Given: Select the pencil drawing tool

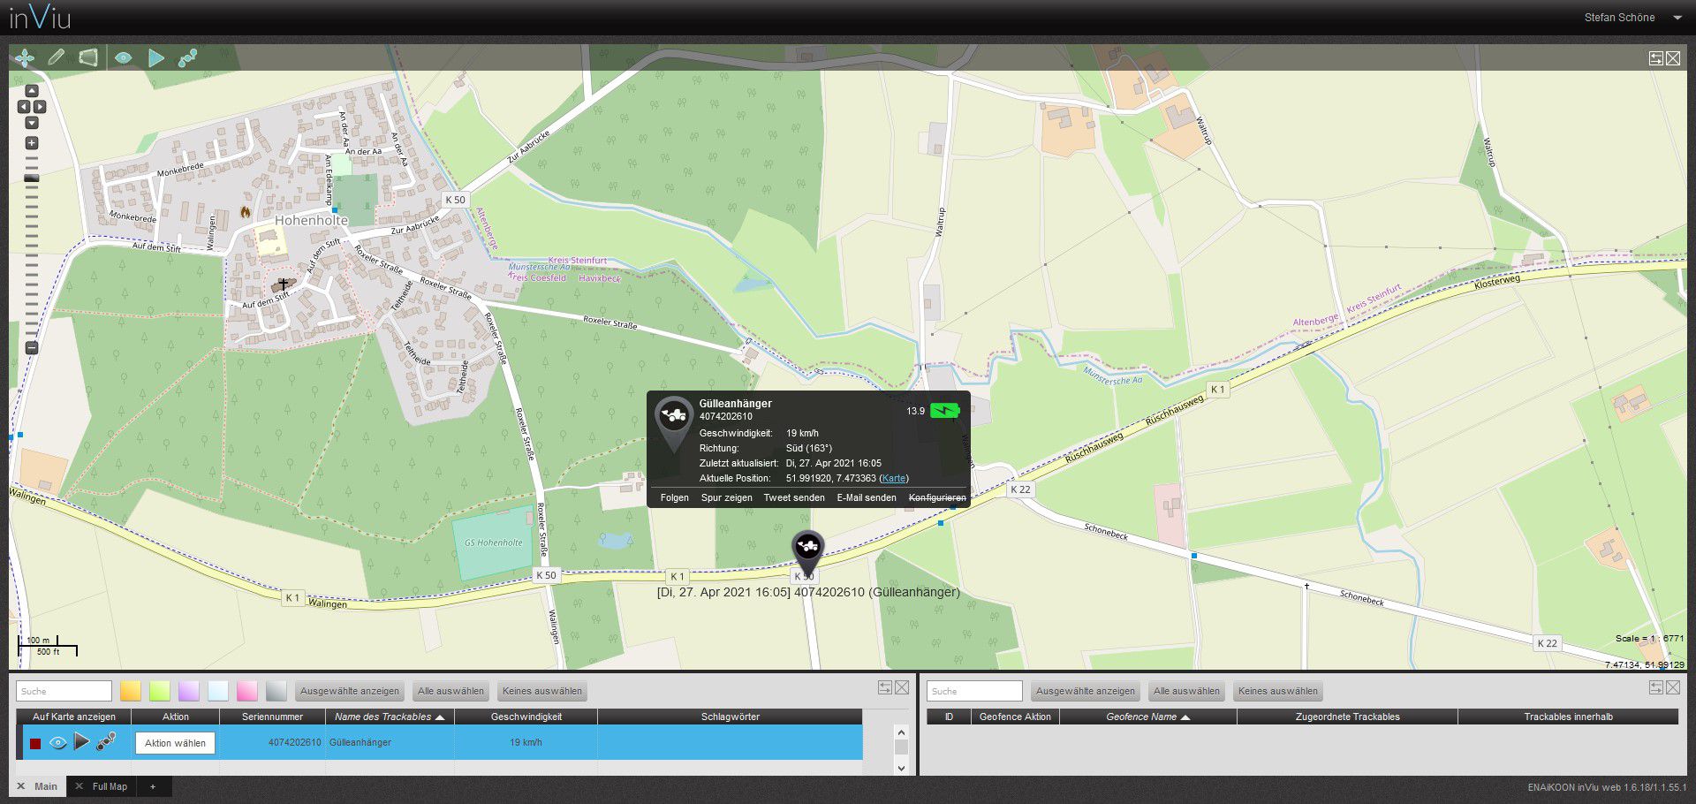Looking at the screenshot, I should pyautogui.click(x=57, y=57).
